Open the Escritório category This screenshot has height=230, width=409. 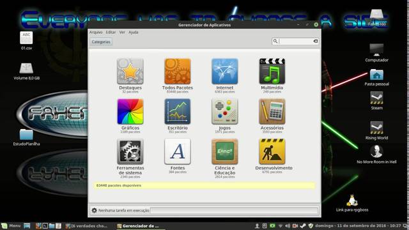[x=178, y=116]
